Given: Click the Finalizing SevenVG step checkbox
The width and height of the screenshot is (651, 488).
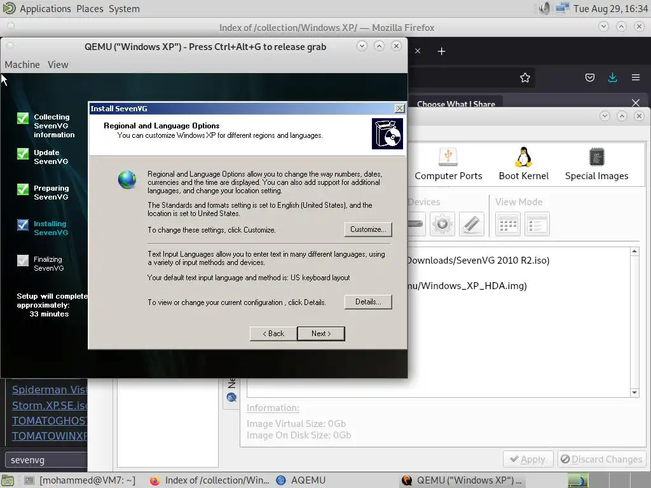Looking at the screenshot, I should pyautogui.click(x=23, y=261).
